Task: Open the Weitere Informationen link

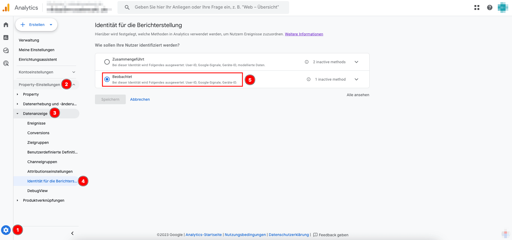Action: [304, 34]
